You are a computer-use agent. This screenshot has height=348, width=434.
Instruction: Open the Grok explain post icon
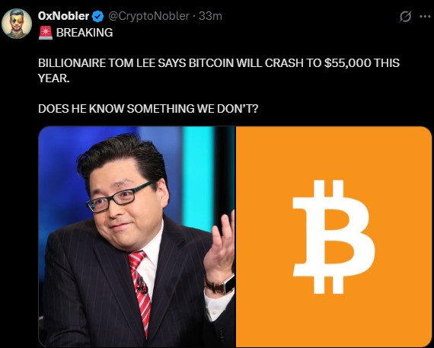(x=405, y=16)
